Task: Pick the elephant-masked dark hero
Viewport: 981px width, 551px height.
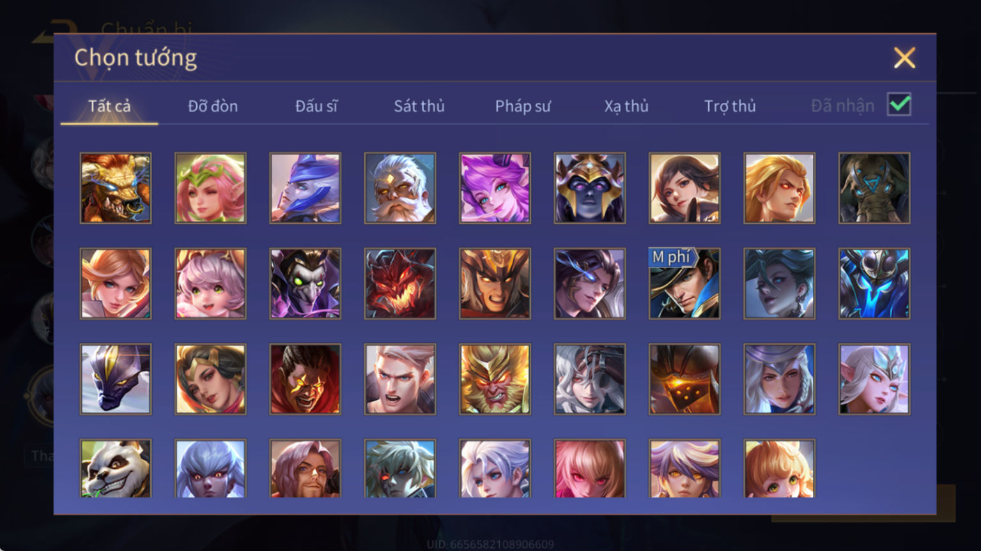Action: (x=874, y=188)
